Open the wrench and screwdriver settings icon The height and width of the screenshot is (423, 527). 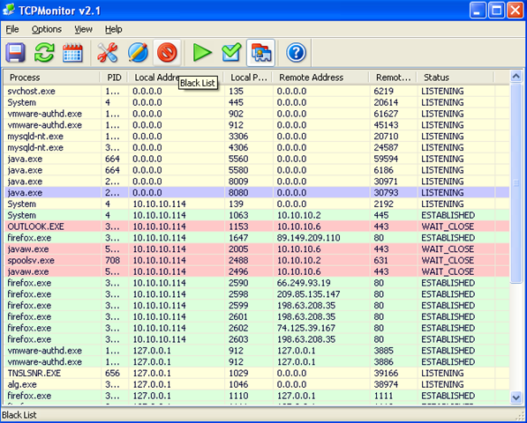(x=108, y=53)
